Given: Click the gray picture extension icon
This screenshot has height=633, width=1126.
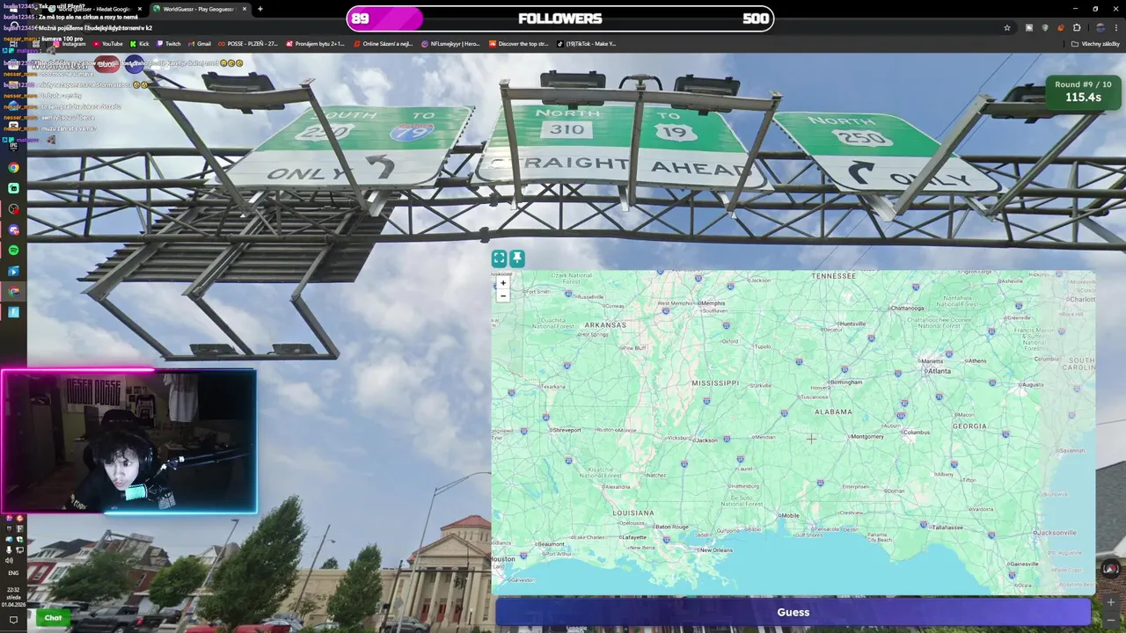Looking at the screenshot, I should pos(1029,27).
